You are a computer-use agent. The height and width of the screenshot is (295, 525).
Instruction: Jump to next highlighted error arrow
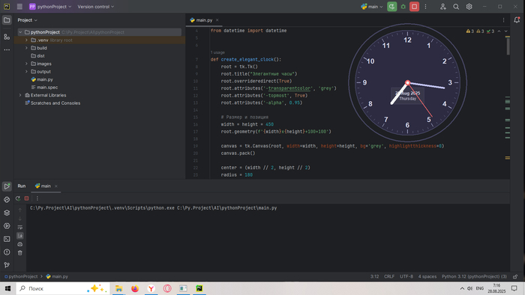click(x=506, y=31)
